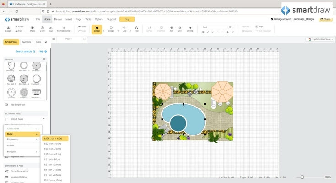Click the Measure Distance icon
Viewport: 336px width, 183px height.
click(7, 177)
